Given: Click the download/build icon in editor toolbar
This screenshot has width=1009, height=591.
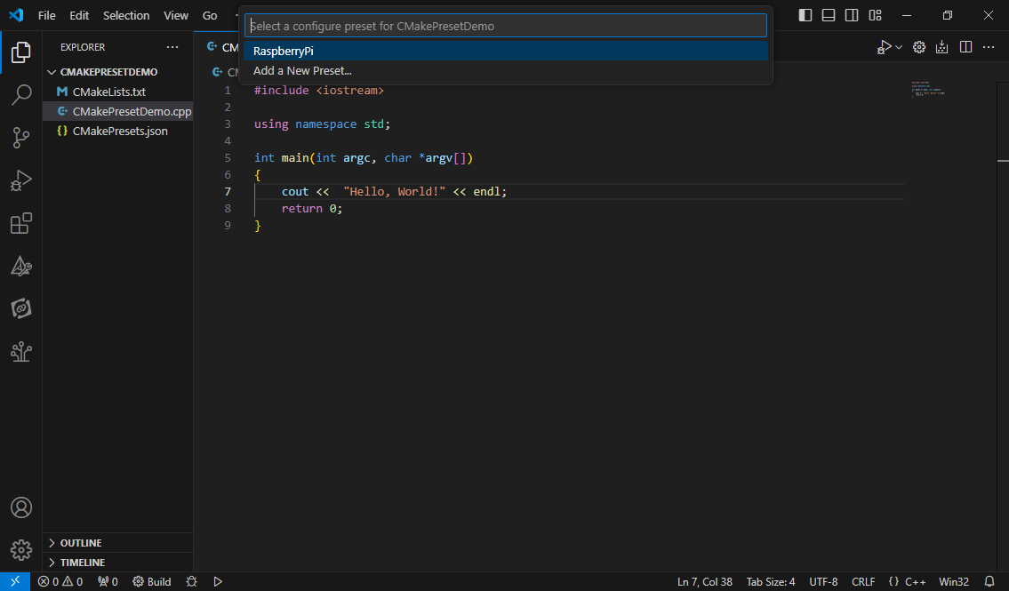Looking at the screenshot, I should 942,47.
